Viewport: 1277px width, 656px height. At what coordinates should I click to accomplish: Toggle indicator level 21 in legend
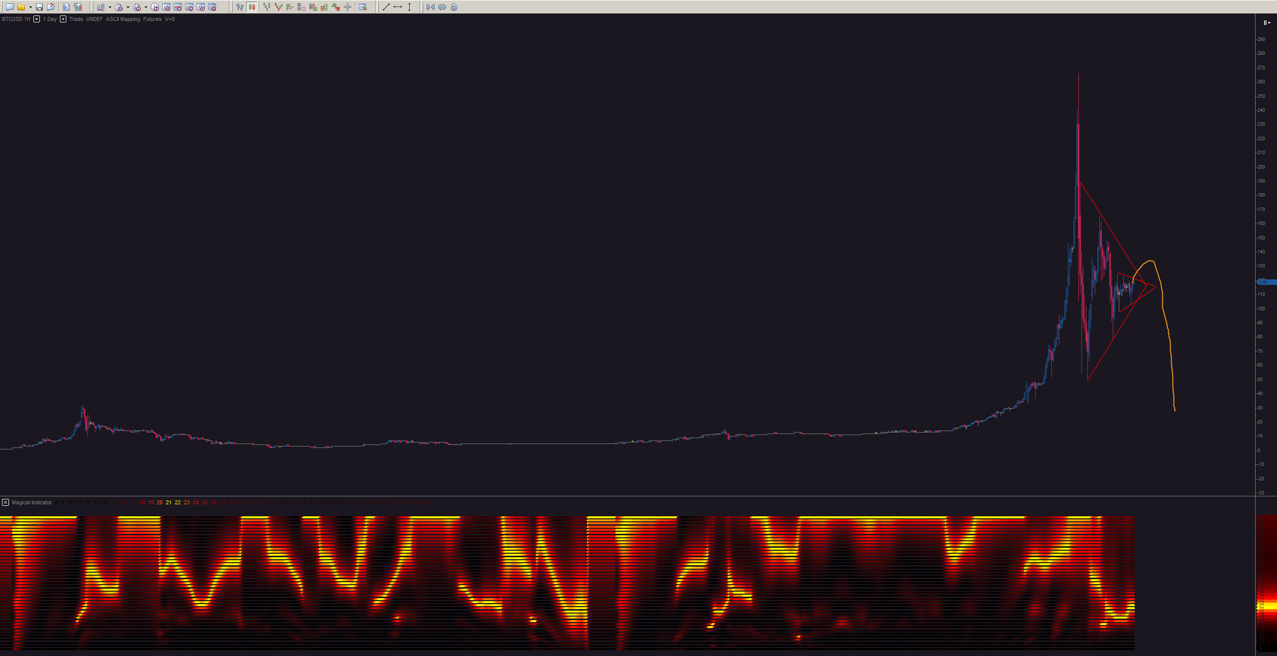coord(168,502)
